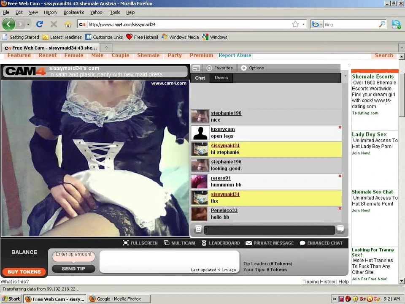
Task: Toggle Enhanced Chat mode
Action: tap(321, 243)
